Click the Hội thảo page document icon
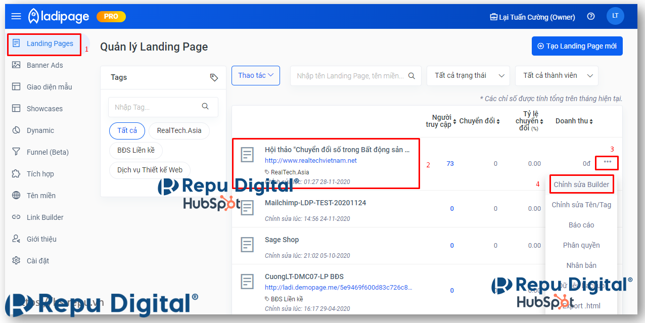The width and height of the screenshot is (645, 323). (247, 155)
